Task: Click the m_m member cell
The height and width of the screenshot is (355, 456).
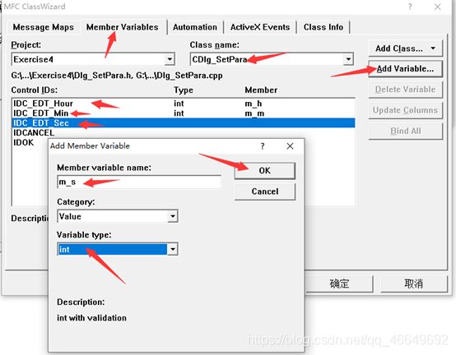Action: coord(254,113)
